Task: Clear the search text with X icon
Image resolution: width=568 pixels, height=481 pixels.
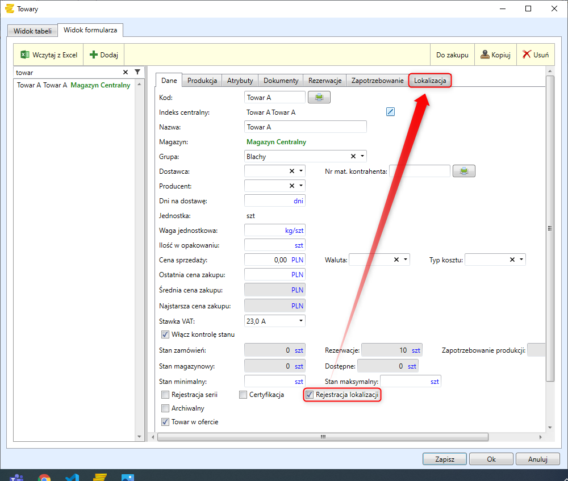Action: (126, 72)
